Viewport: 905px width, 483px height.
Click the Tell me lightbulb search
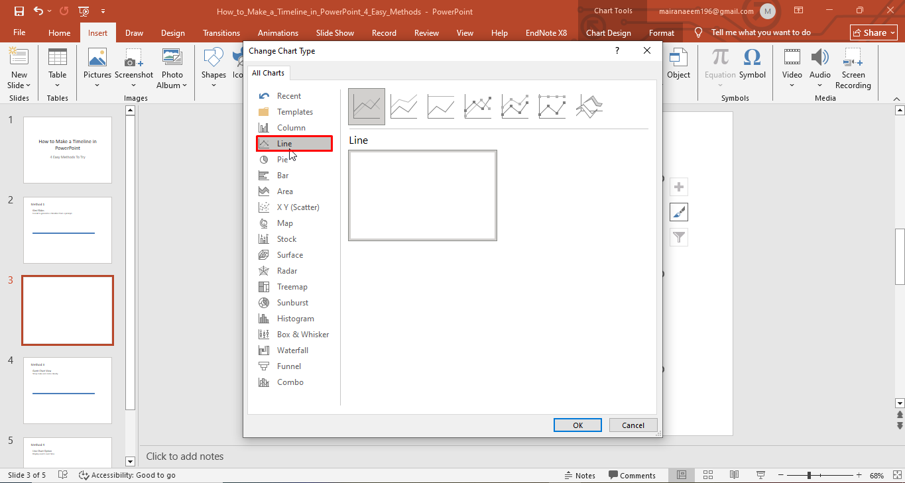(698, 32)
